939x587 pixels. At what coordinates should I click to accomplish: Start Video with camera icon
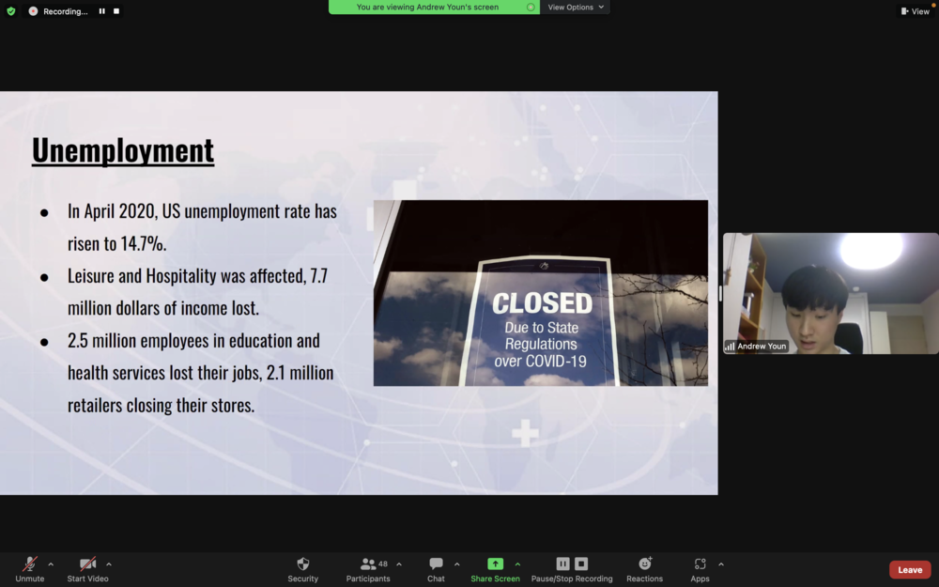[87, 569]
